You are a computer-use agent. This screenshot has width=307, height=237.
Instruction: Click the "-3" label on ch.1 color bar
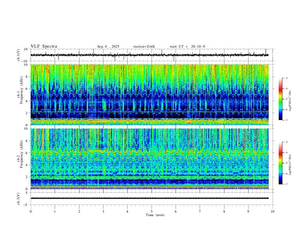click(286, 78)
